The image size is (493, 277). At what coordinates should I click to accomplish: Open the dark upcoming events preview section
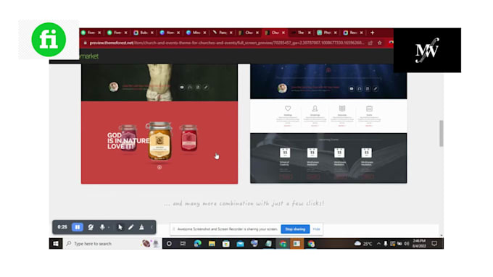point(328,158)
